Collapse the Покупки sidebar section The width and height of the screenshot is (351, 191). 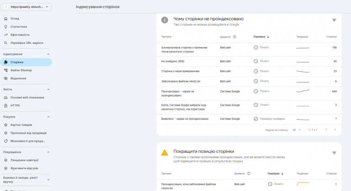[48, 117]
